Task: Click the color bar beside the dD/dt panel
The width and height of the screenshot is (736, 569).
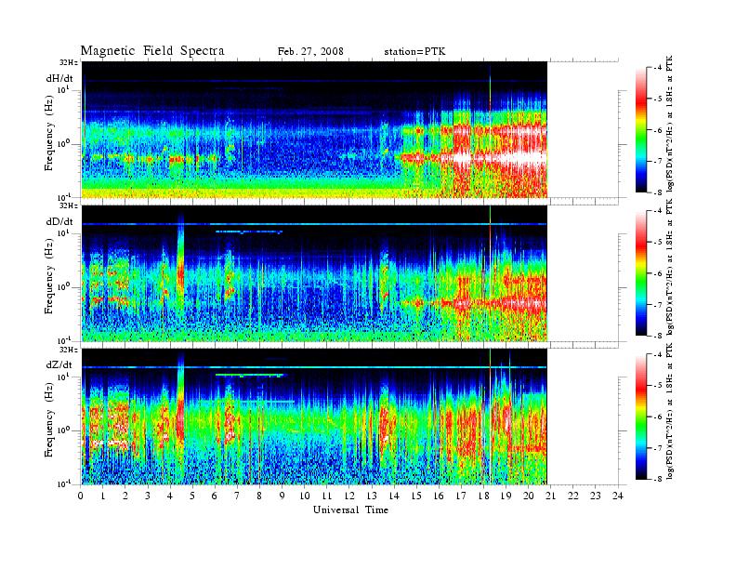Action: click(x=641, y=273)
